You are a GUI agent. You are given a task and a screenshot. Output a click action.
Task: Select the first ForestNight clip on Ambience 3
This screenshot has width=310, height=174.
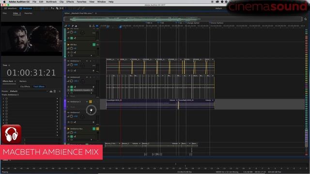(x=142, y=104)
